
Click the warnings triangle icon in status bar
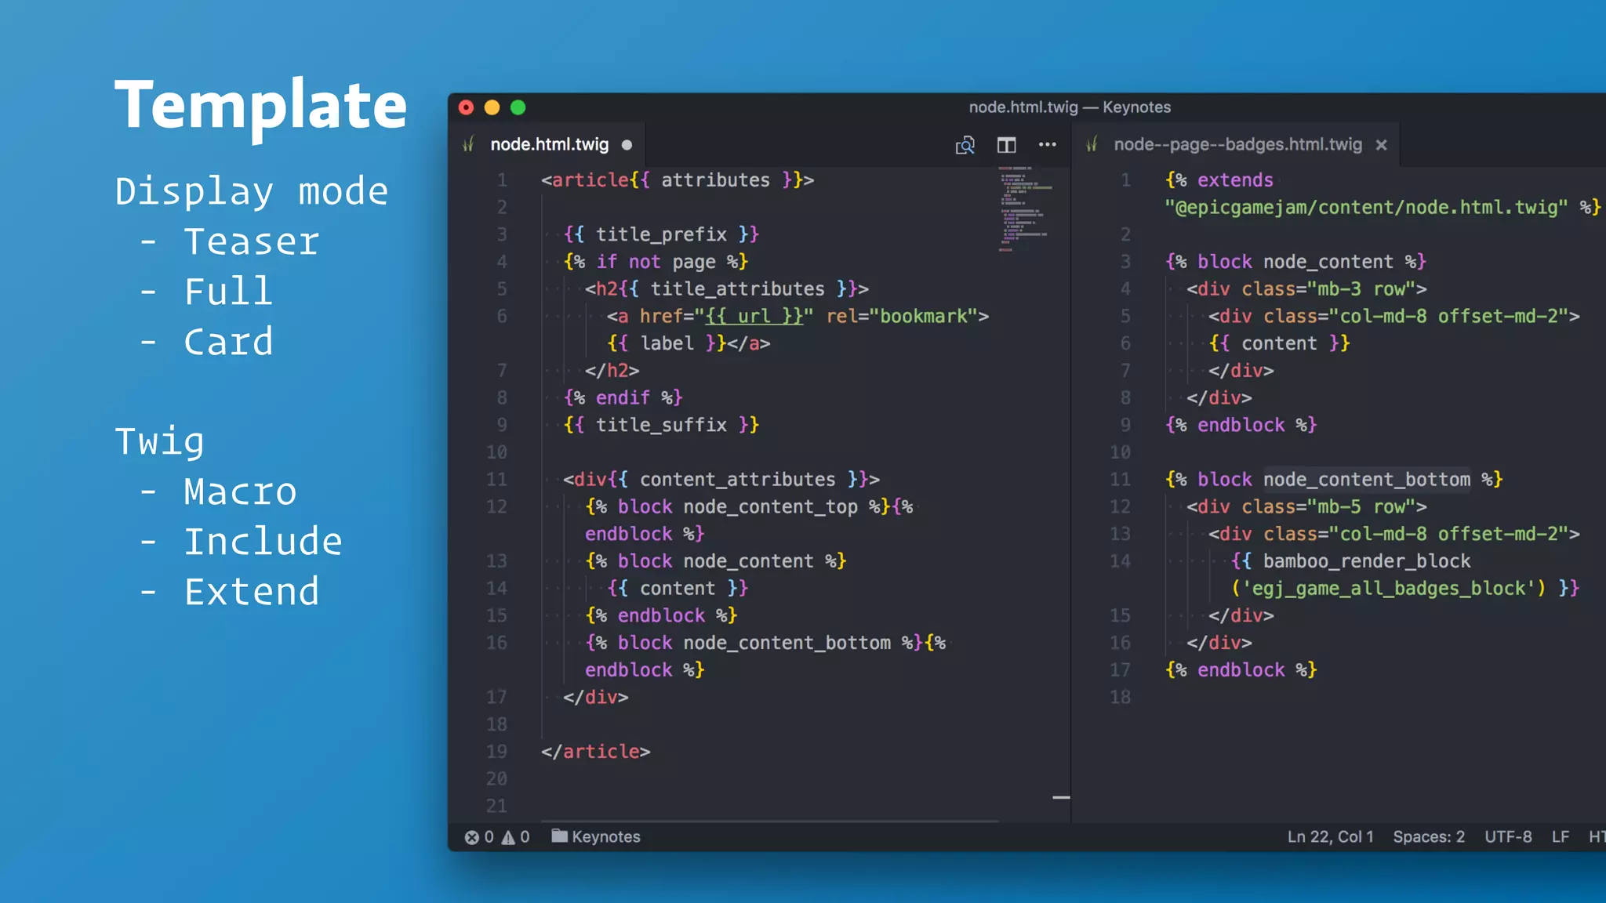tap(508, 837)
